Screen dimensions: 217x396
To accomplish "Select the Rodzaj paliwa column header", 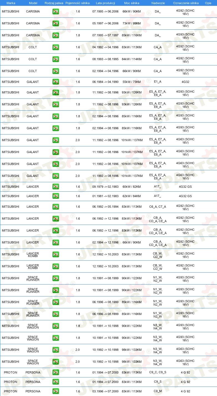I will pos(54,3).
